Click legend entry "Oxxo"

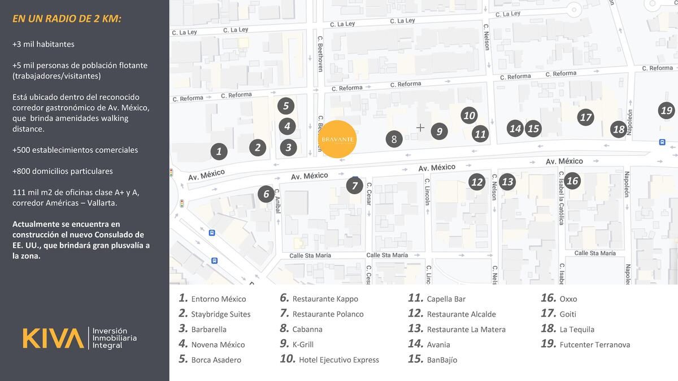click(x=559, y=299)
